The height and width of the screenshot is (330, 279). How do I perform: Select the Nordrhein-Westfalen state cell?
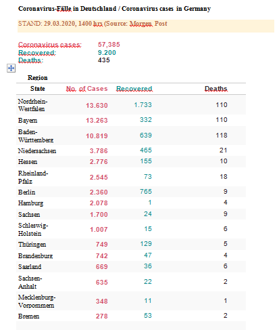pyautogui.click(x=32, y=105)
